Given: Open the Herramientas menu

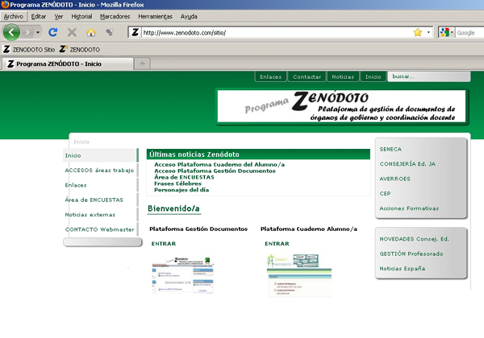Looking at the screenshot, I should (155, 17).
